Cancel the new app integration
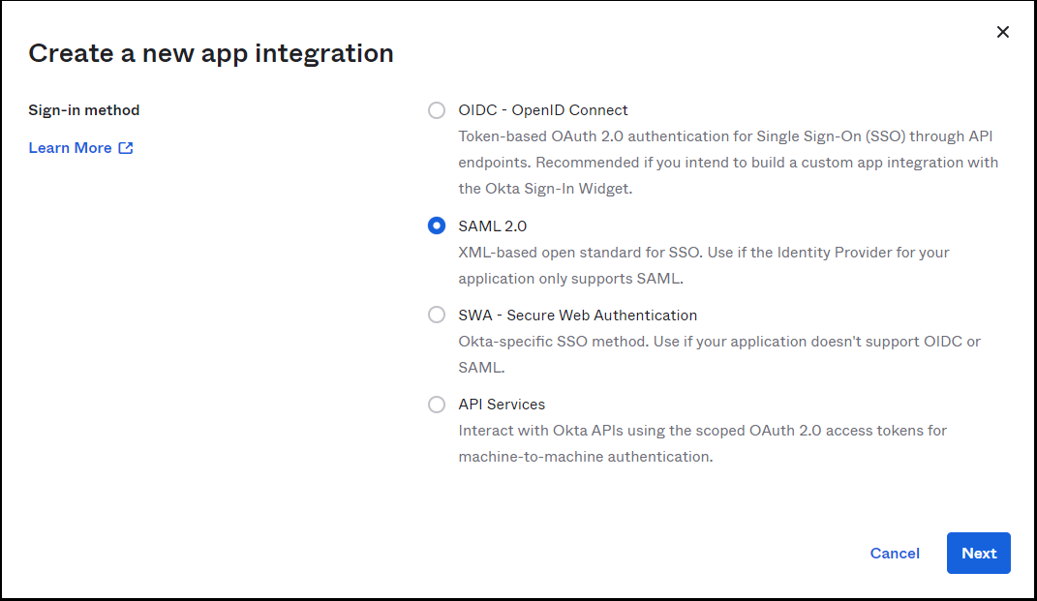 pos(895,554)
